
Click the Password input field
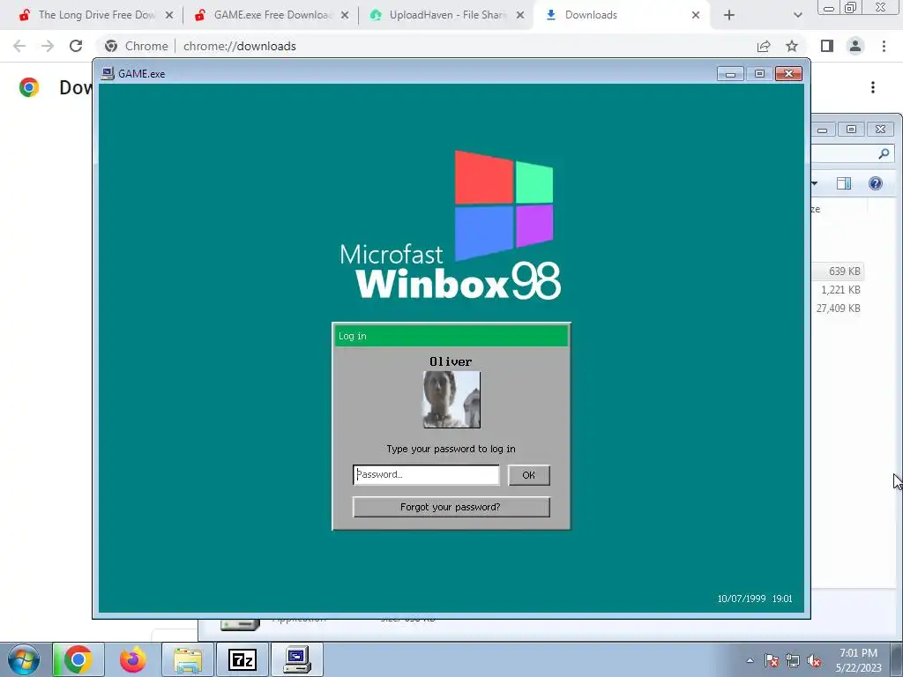point(426,475)
